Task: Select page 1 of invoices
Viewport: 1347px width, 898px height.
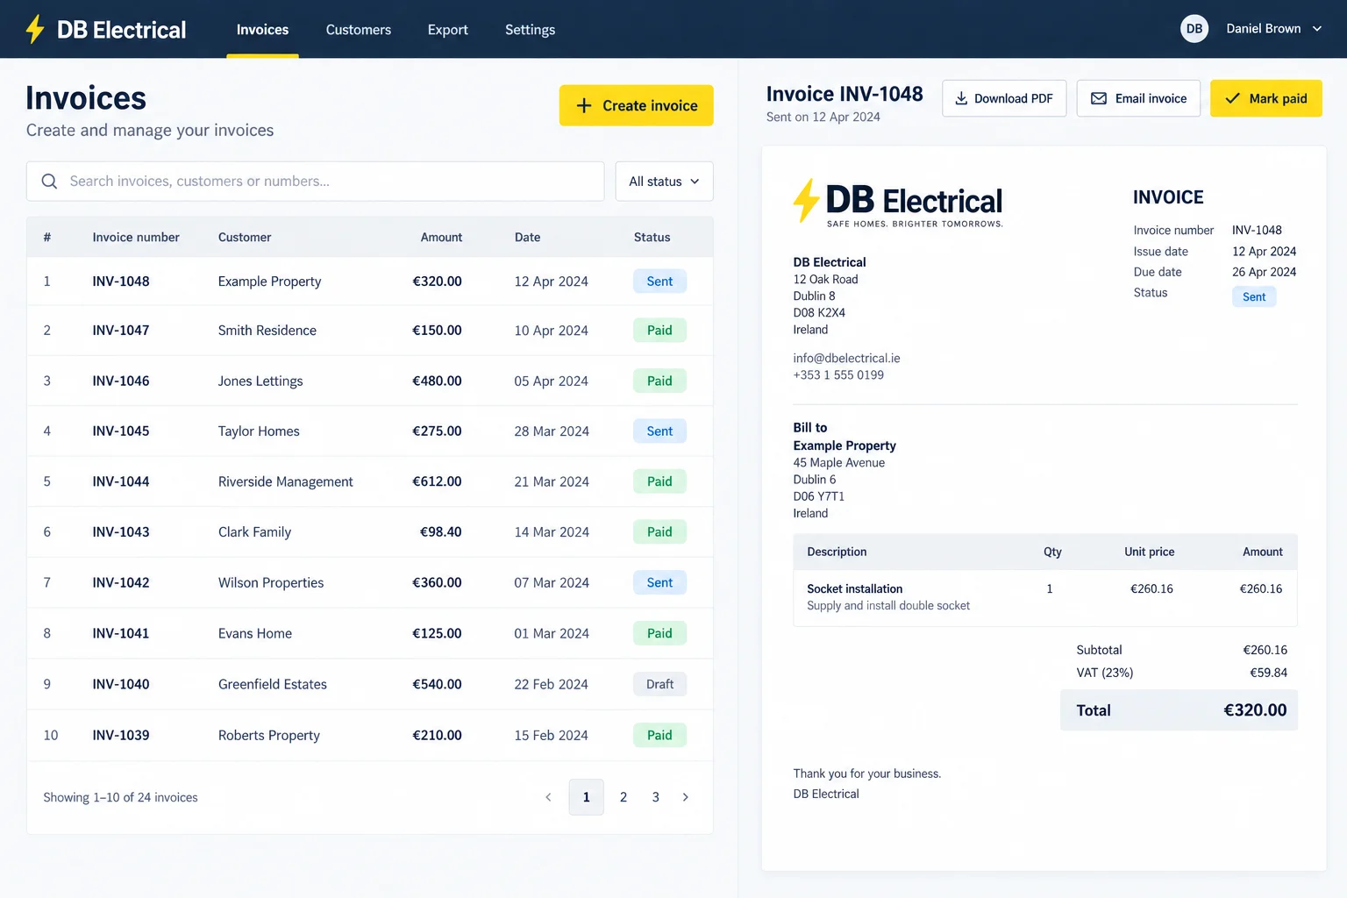Action: tap(587, 797)
